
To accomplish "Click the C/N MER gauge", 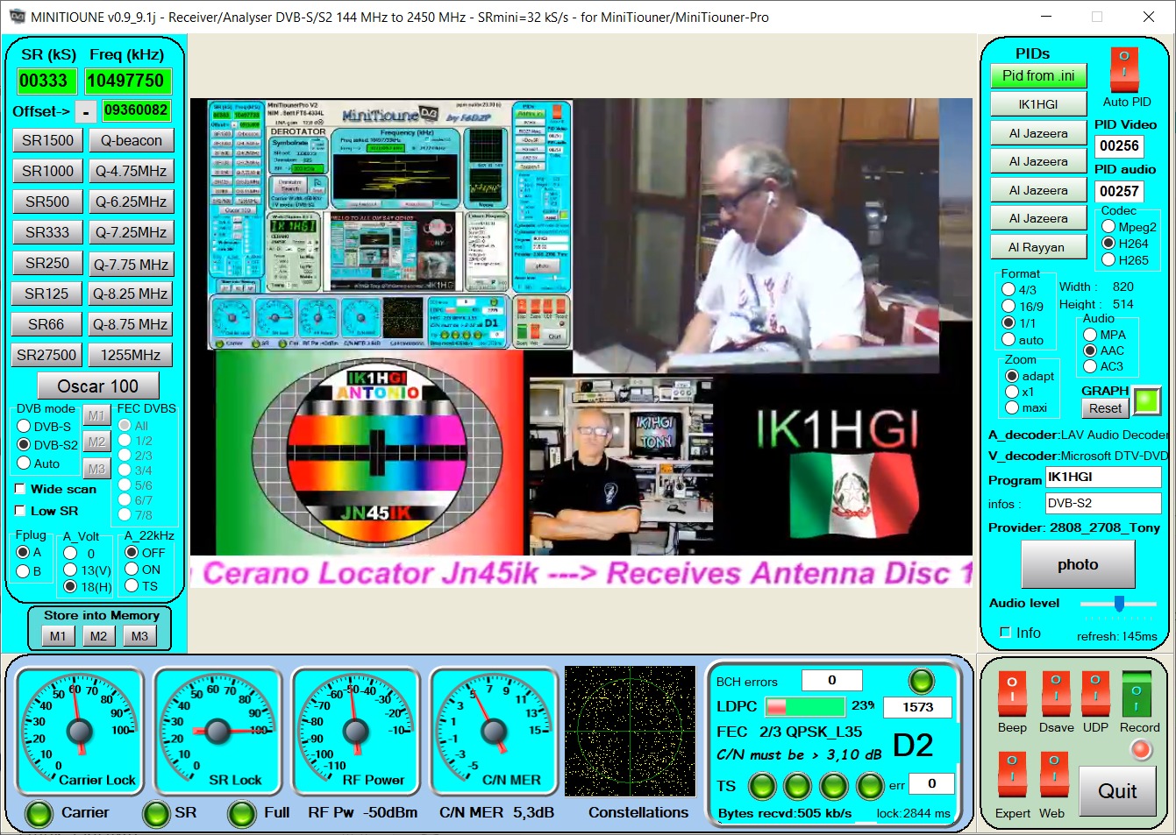I will pos(493,731).
